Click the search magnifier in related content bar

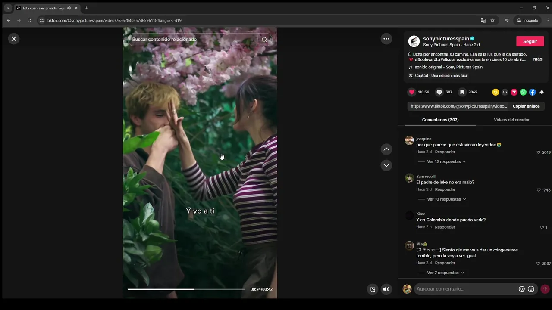click(x=264, y=40)
